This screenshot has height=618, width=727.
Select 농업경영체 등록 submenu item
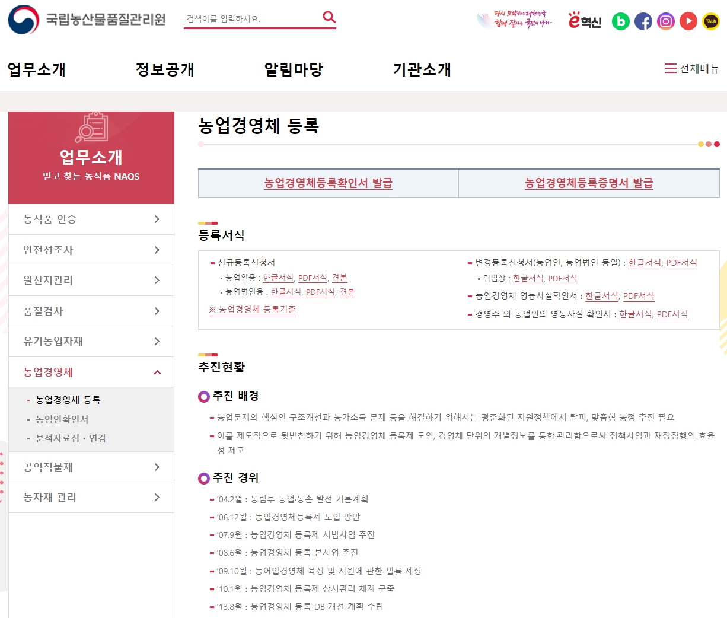[68, 400]
